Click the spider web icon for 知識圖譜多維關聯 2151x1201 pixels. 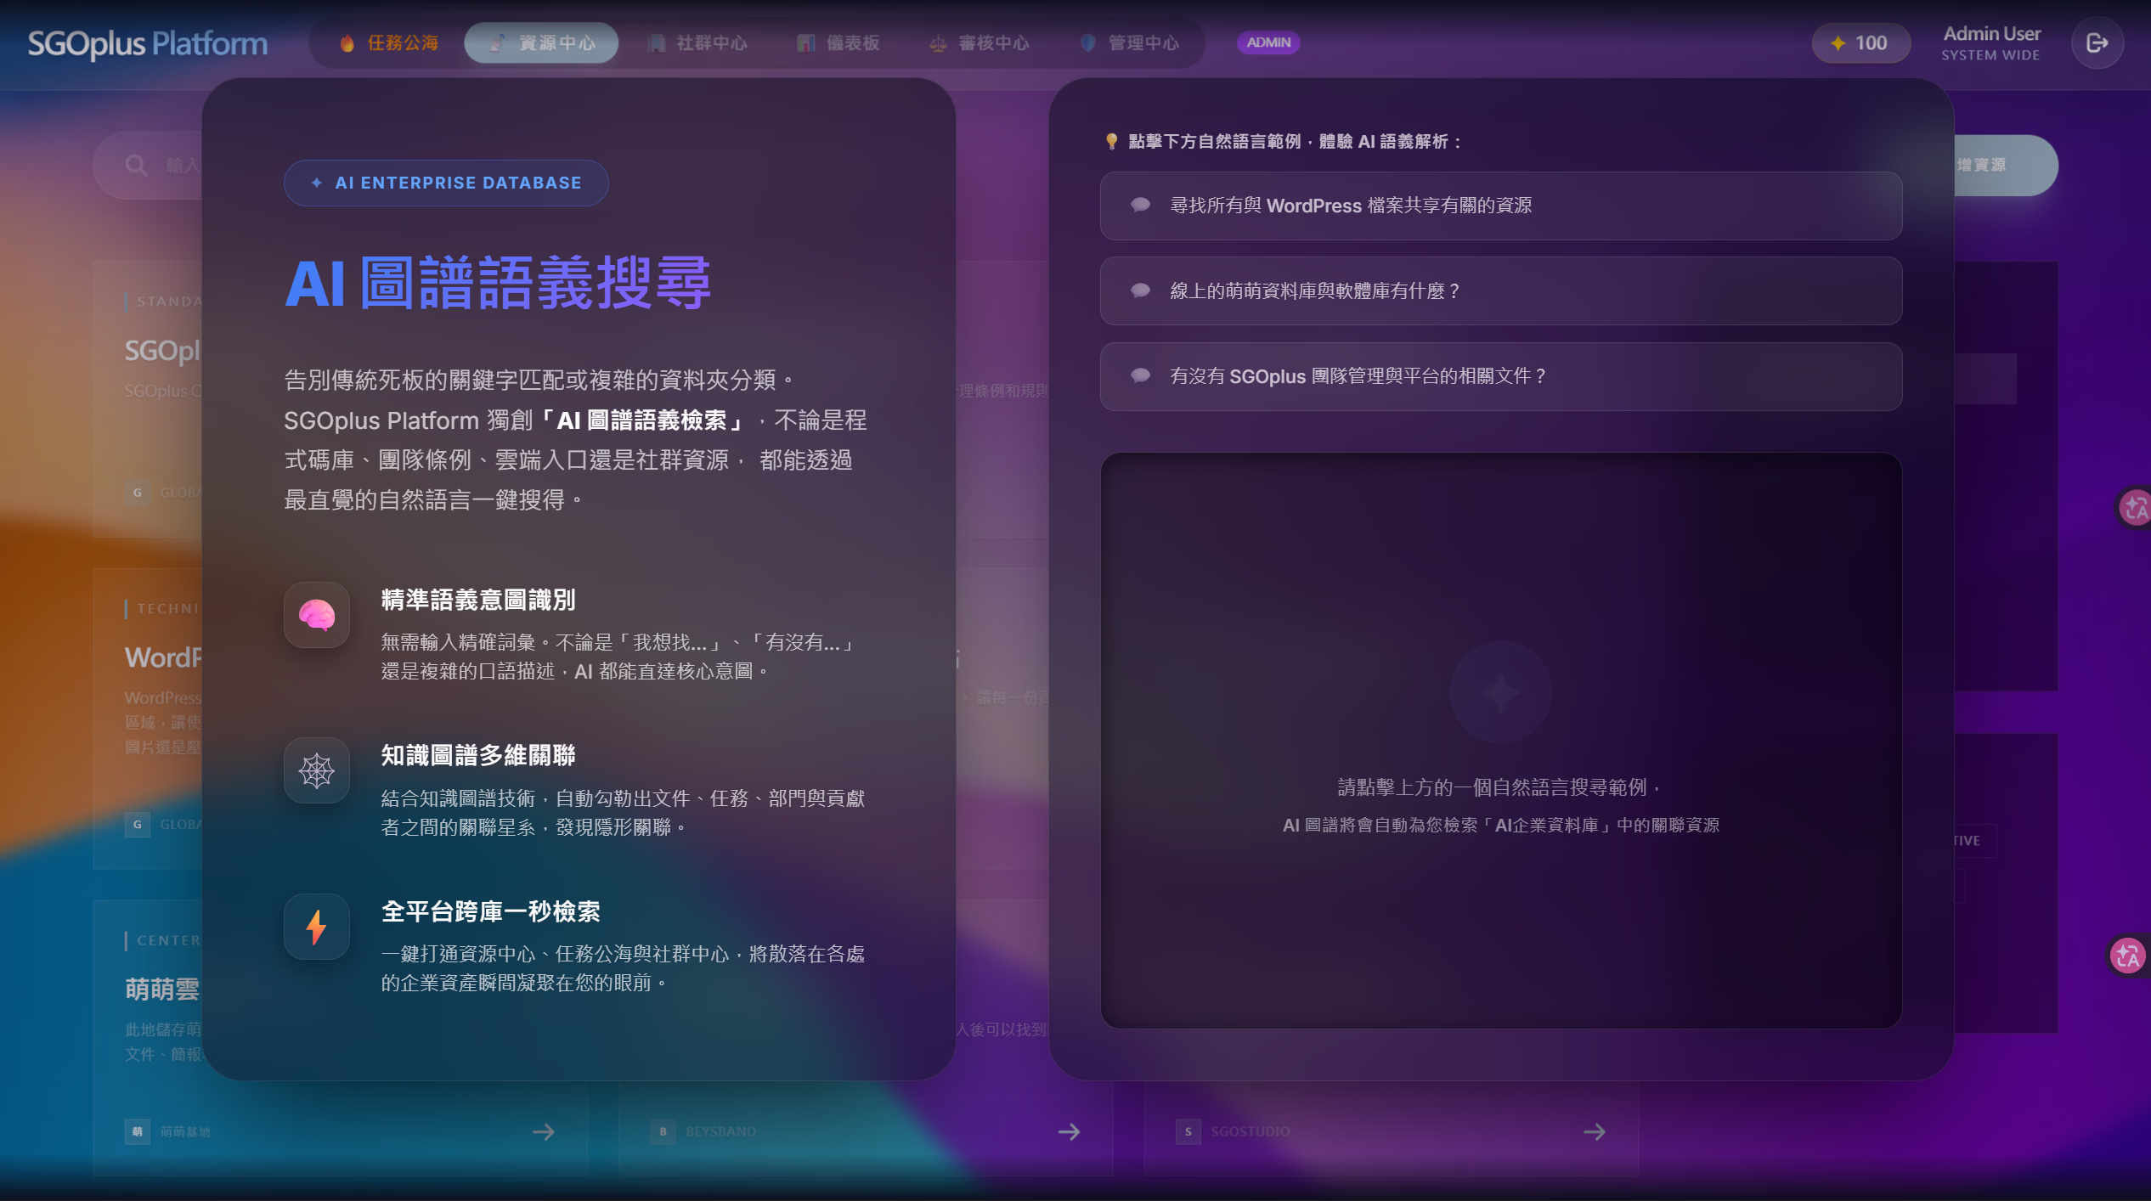[317, 770]
